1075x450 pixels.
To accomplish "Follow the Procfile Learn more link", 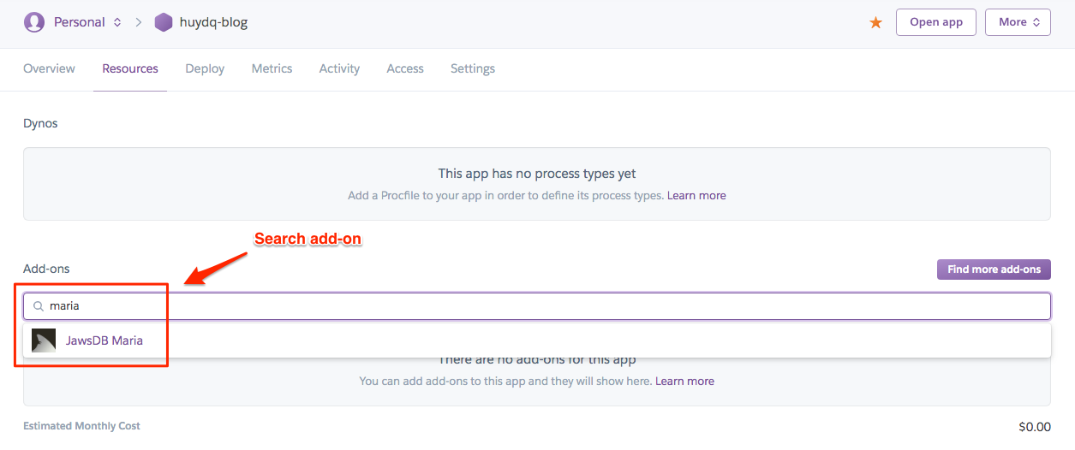I will 696,195.
